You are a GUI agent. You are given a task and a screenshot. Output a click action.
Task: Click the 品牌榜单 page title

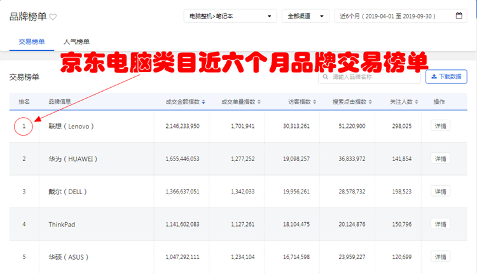click(x=28, y=17)
